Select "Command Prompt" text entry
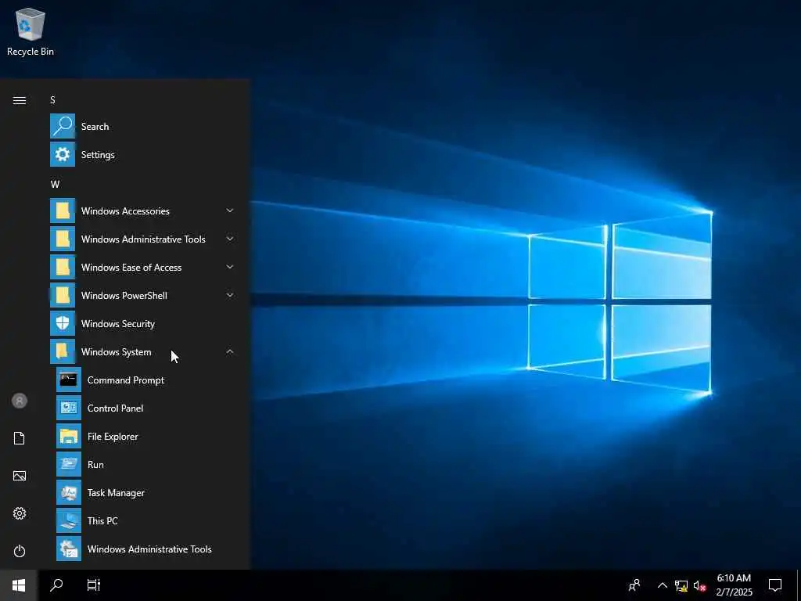The image size is (801, 601). point(126,380)
